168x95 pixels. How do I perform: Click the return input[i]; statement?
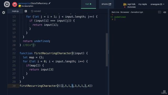(45, 25)
